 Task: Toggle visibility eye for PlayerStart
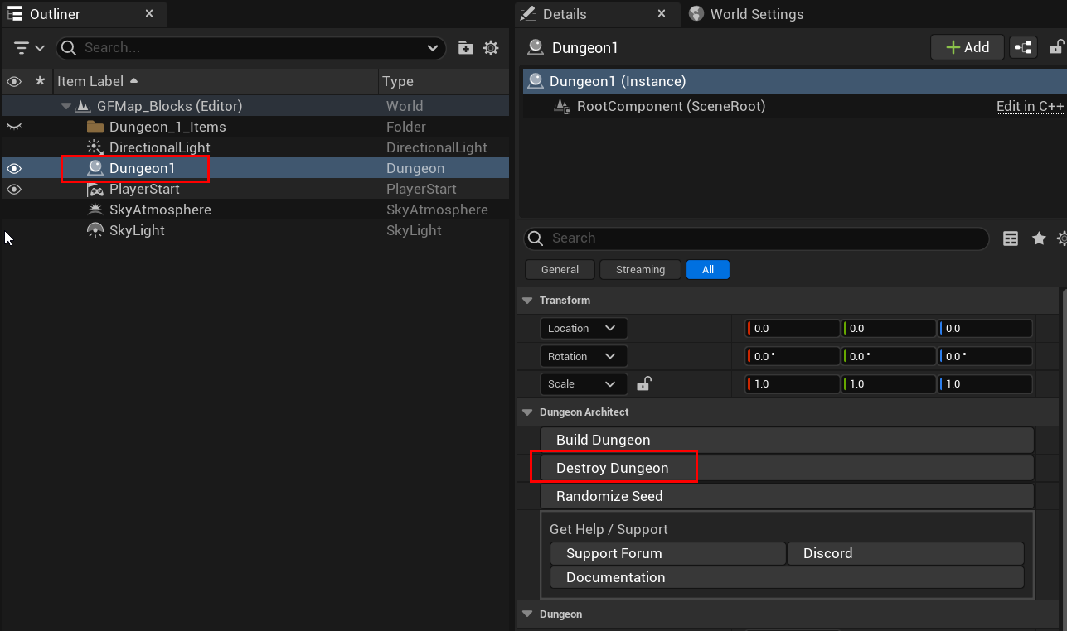click(x=14, y=189)
